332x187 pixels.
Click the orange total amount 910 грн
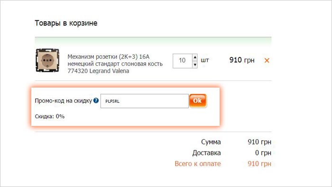coord(259,164)
